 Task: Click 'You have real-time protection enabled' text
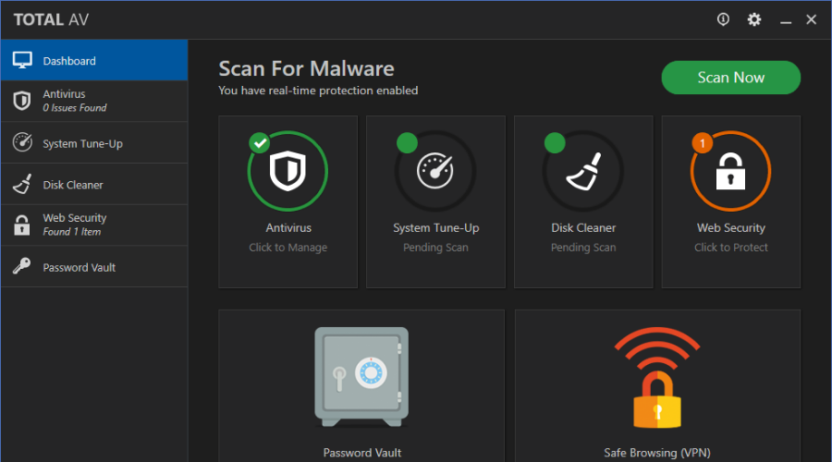pyautogui.click(x=318, y=91)
